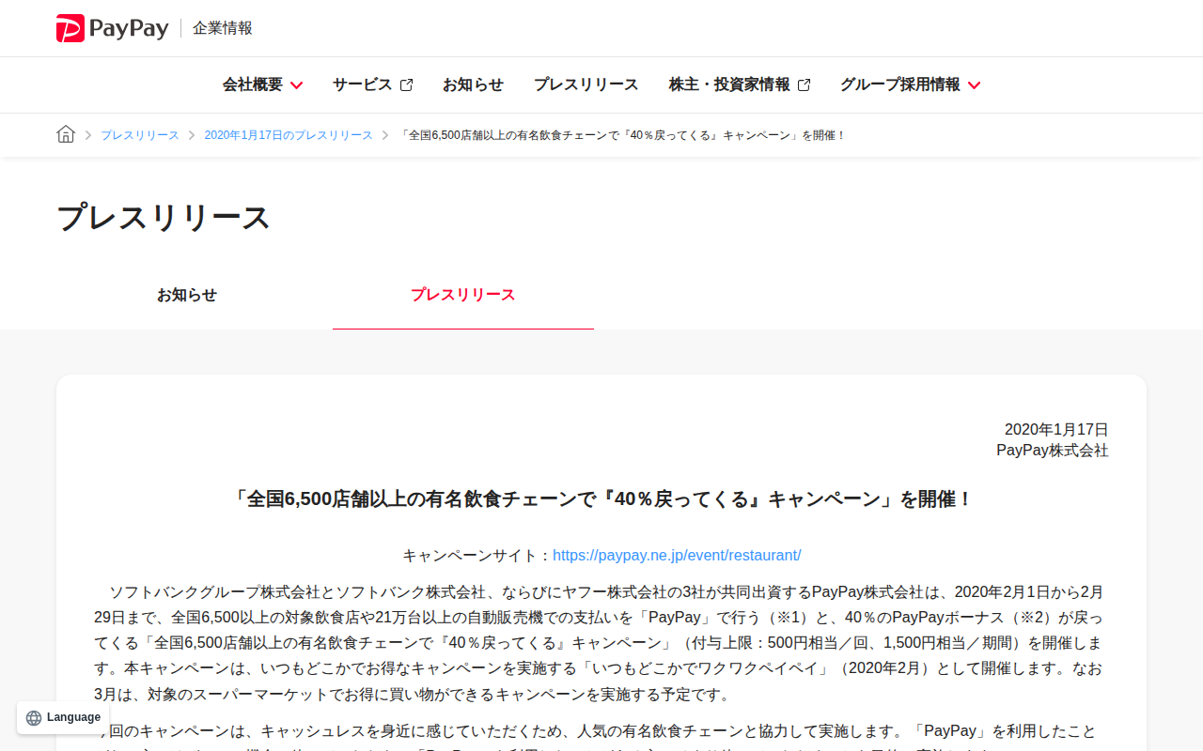This screenshot has width=1203, height=751.
Task: Open the 2020年1月17日のプレスリリース breadcrumb link
Action: [x=289, y=135]
